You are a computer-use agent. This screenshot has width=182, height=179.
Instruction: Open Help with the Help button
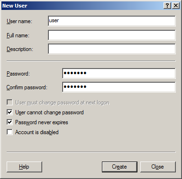click(x=24, y=167)
